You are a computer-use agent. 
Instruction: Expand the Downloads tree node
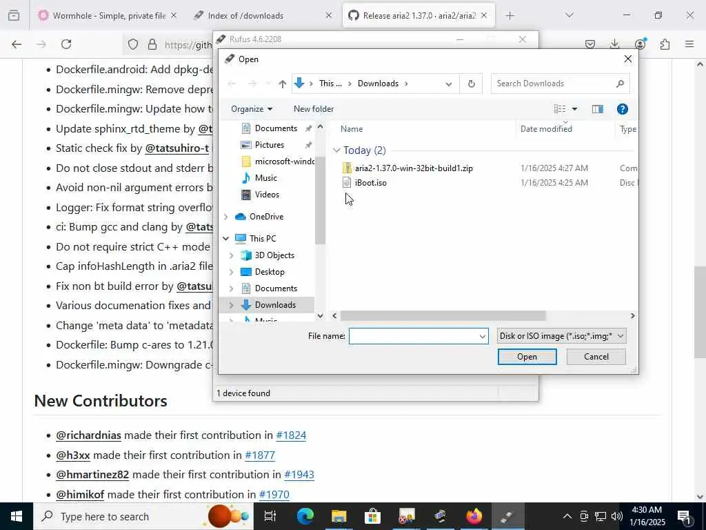[x=232, y=305]
